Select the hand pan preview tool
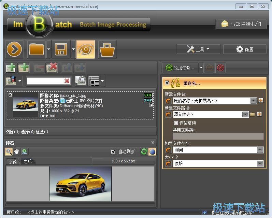Screen dimensions: 272x218 coord(16,151)
